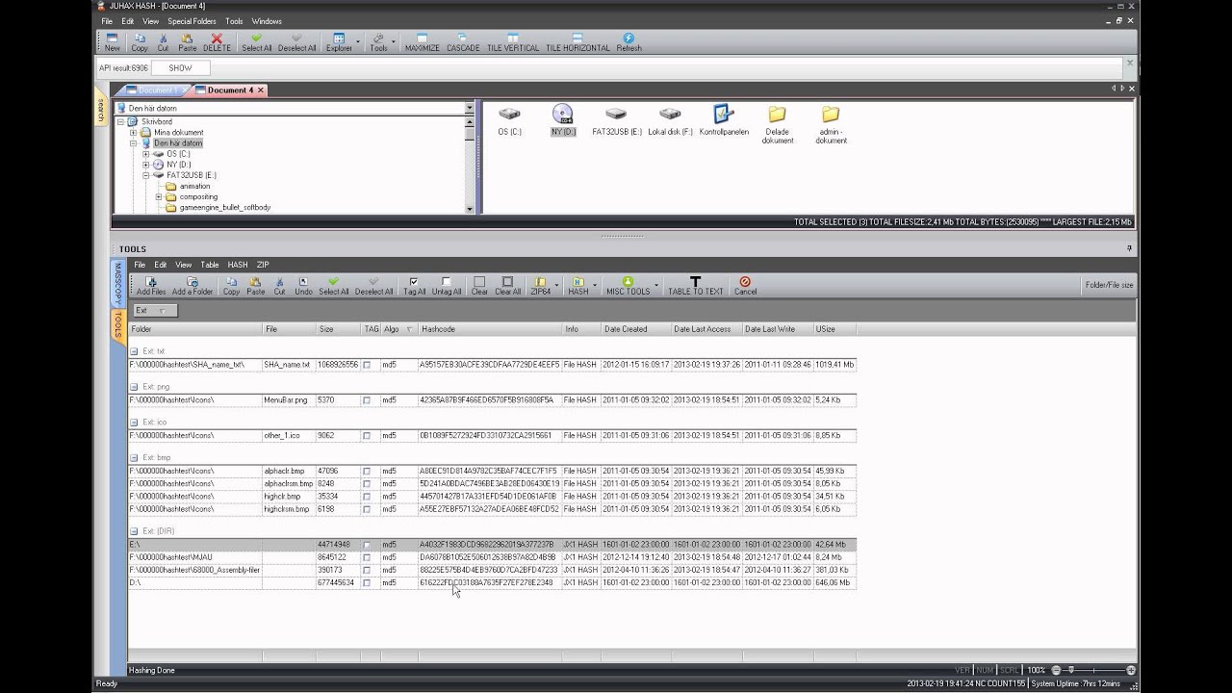Click the MAXIMIZE window-layout icon
The image size is (1232, 693).
click(422, 42)
